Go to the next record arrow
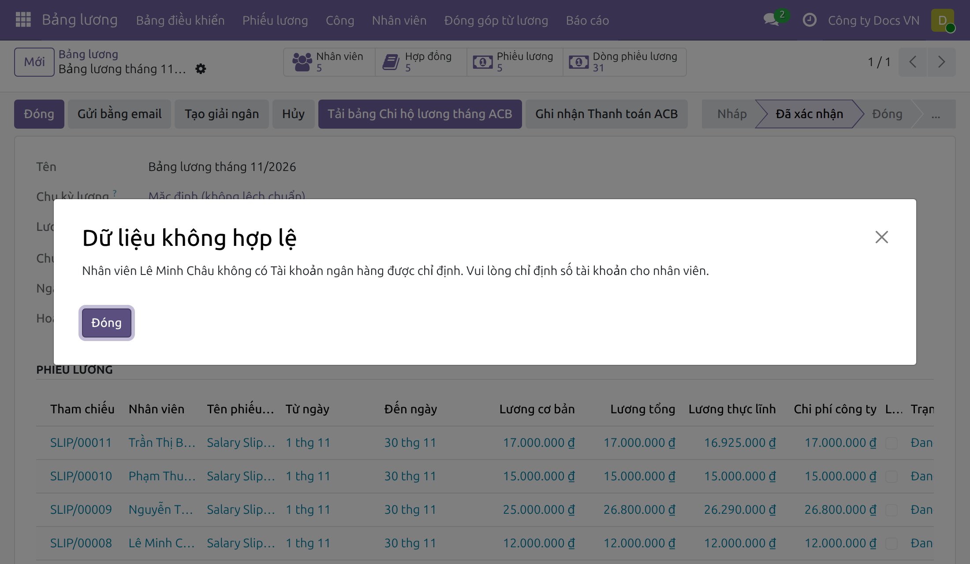 coord(941,62)
